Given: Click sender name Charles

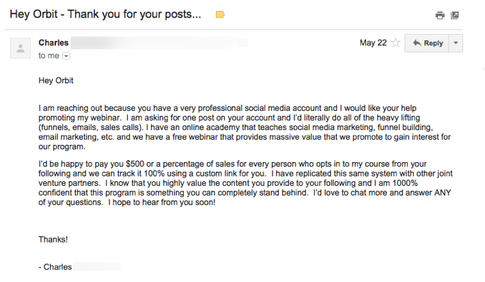Looking at the screenshot, I should coord(53,43).
